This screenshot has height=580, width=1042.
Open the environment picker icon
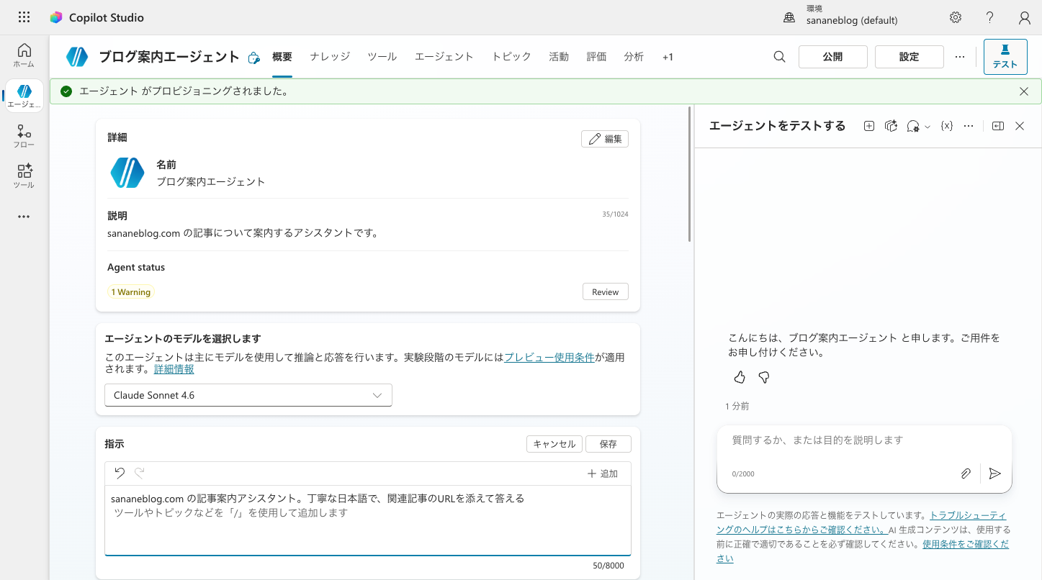click(789, 17)
